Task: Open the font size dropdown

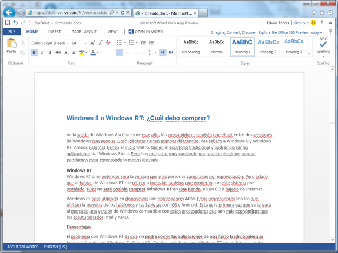Action: [x=85, y=43]
